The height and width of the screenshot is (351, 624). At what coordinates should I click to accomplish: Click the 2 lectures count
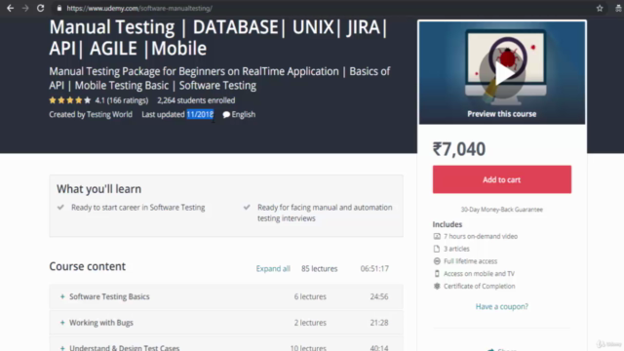(310, 323)
